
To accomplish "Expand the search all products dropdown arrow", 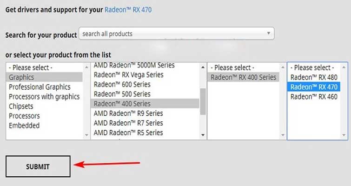I will pyautogui.click(x=268, y=33).
